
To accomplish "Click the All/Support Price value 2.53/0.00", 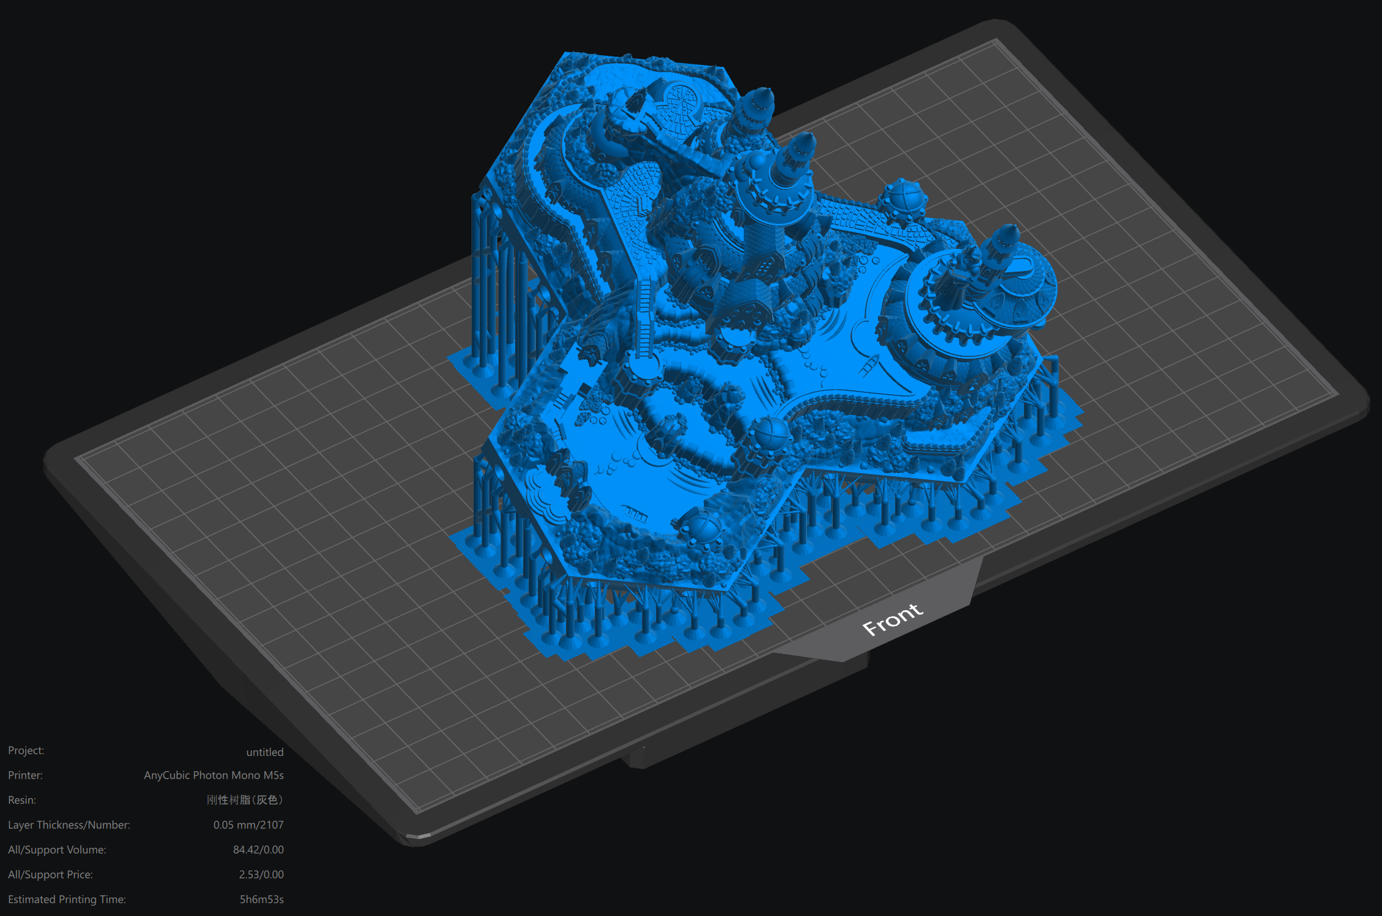I will click(x=262, y=874).
